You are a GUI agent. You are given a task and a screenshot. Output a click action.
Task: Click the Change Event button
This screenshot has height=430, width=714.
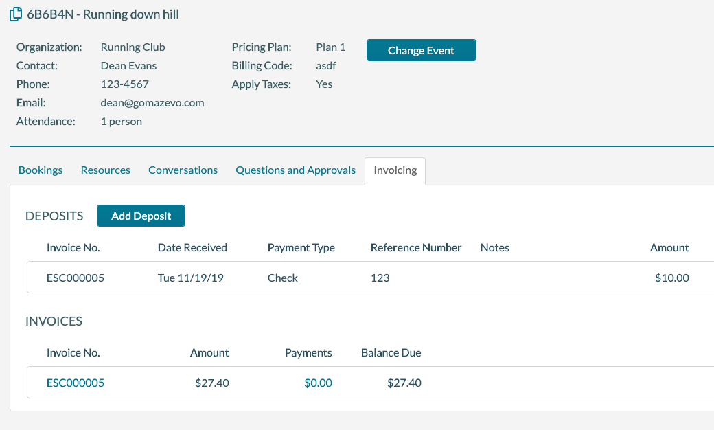[x=421, y=49]
